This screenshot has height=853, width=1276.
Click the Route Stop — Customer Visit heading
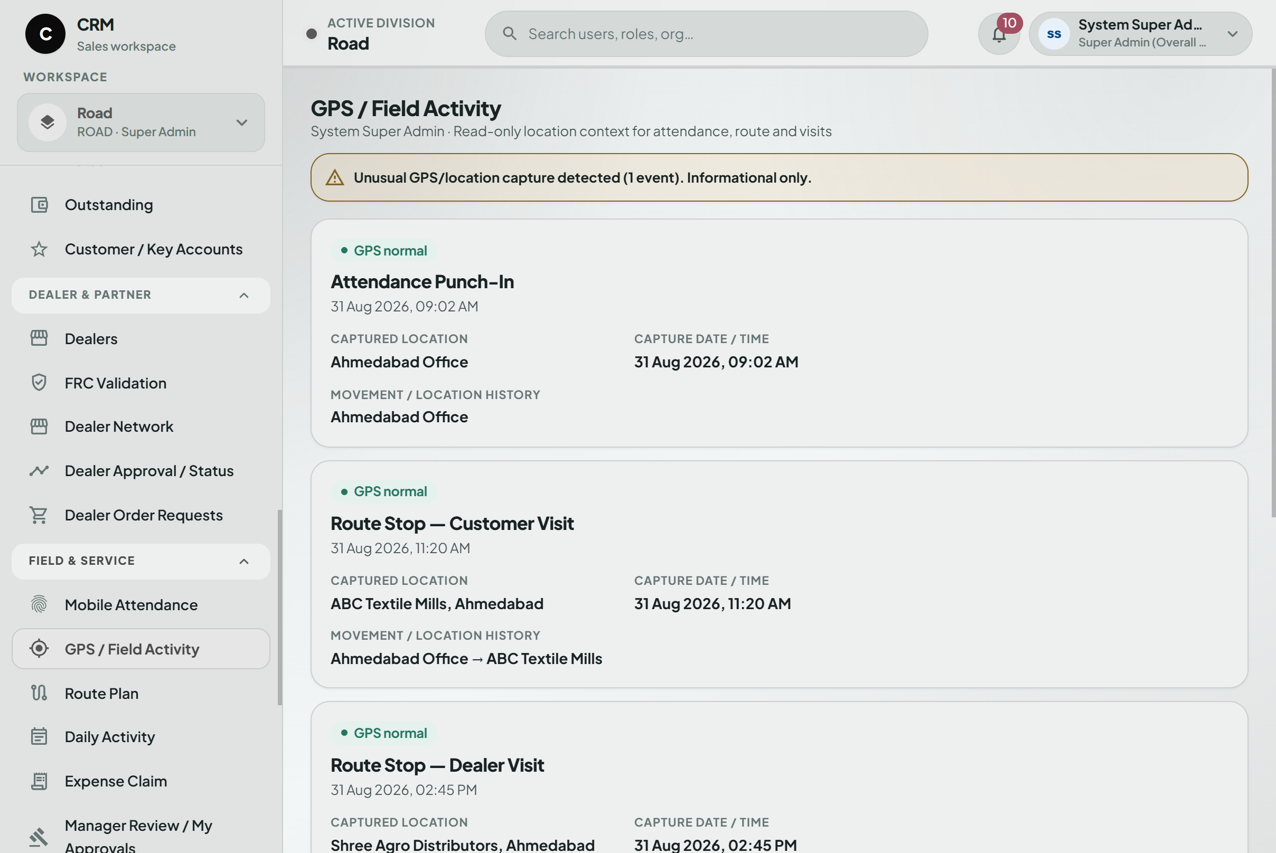[452, 523]
